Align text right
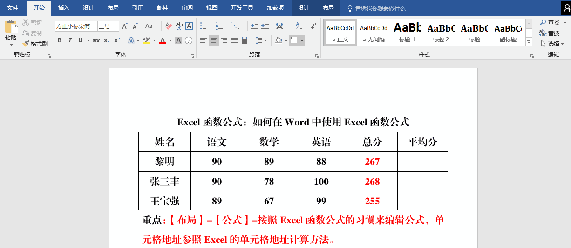 224,41
